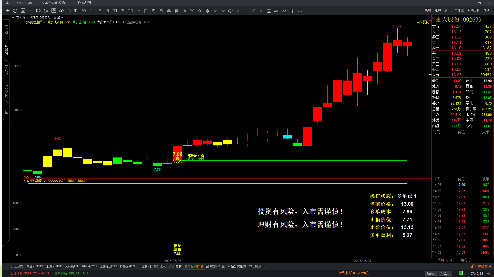Open 会员通告 new message notice
This screenshot has height=277, width=494.
353,273
